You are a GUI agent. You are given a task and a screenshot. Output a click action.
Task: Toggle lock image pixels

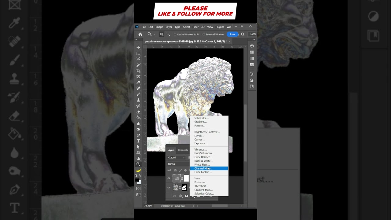pyautogui.click(x=181, y=170)
